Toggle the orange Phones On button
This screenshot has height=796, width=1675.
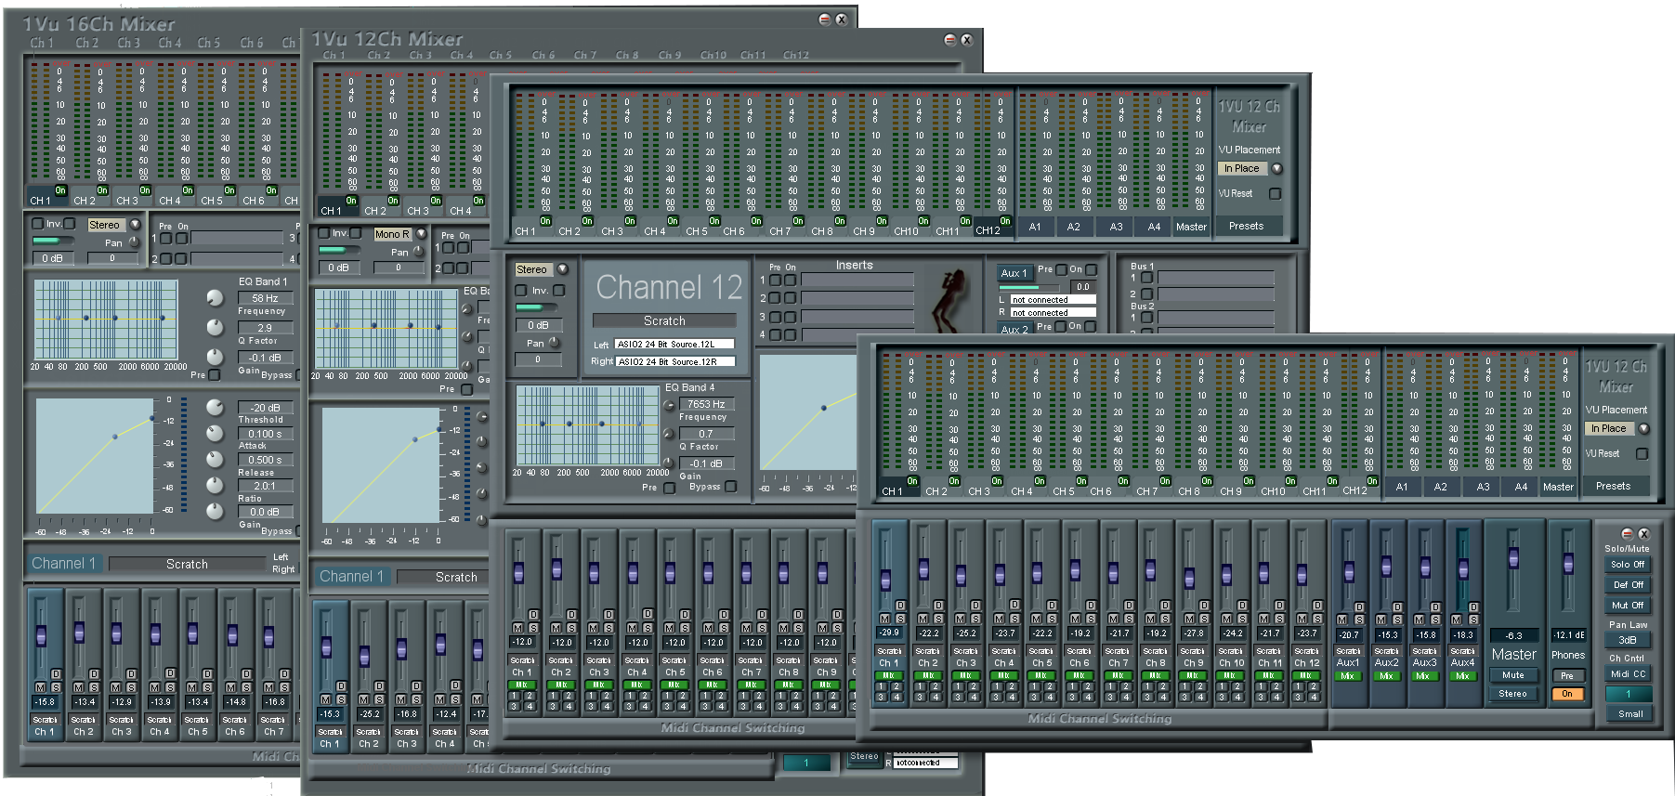[x=1567, y=694]
